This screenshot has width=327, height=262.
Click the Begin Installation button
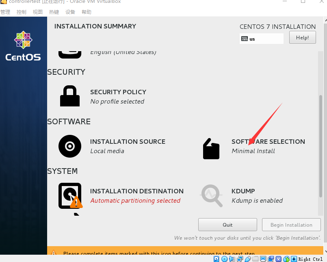coord(291,225)
